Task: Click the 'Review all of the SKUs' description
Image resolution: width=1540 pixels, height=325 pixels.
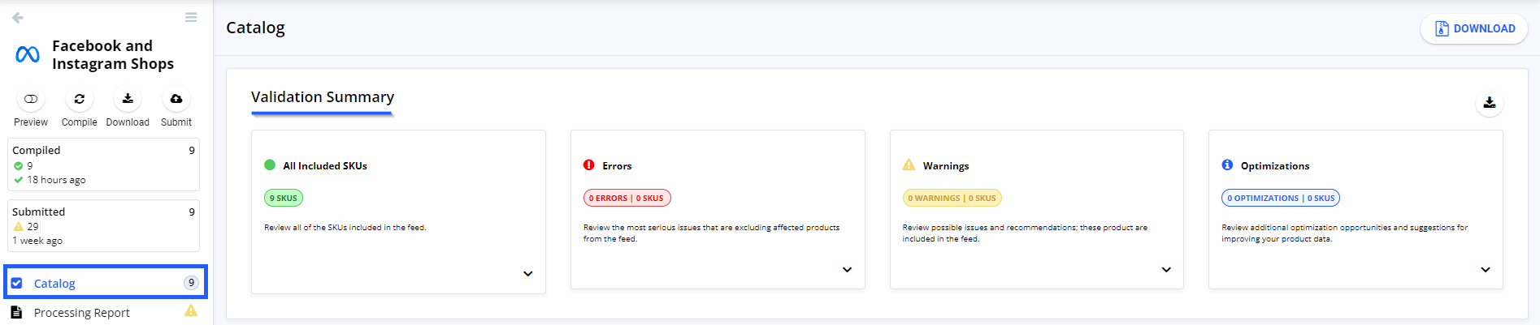Action: (345, 228)
